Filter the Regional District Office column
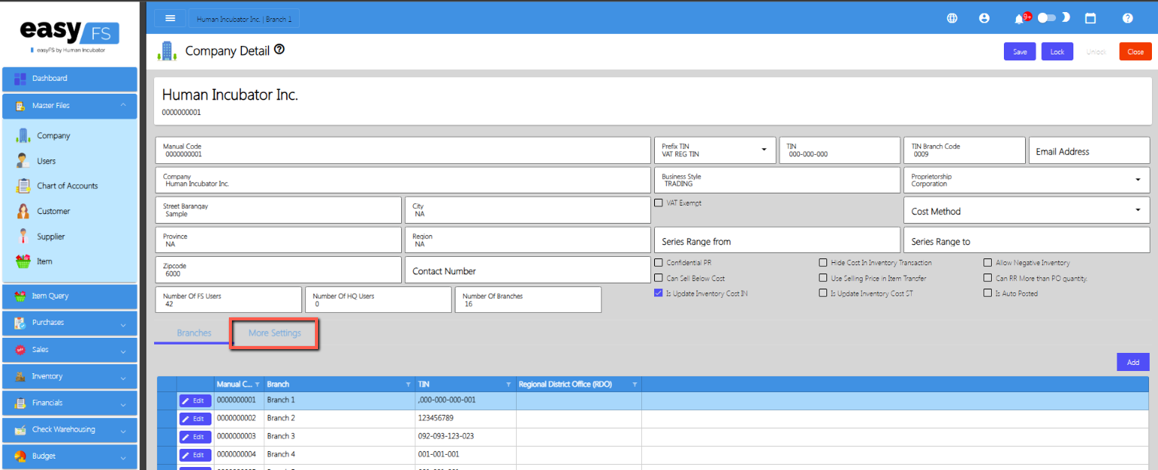Image resolution: width=1158 pixels, height=470 pixels. 635,385
